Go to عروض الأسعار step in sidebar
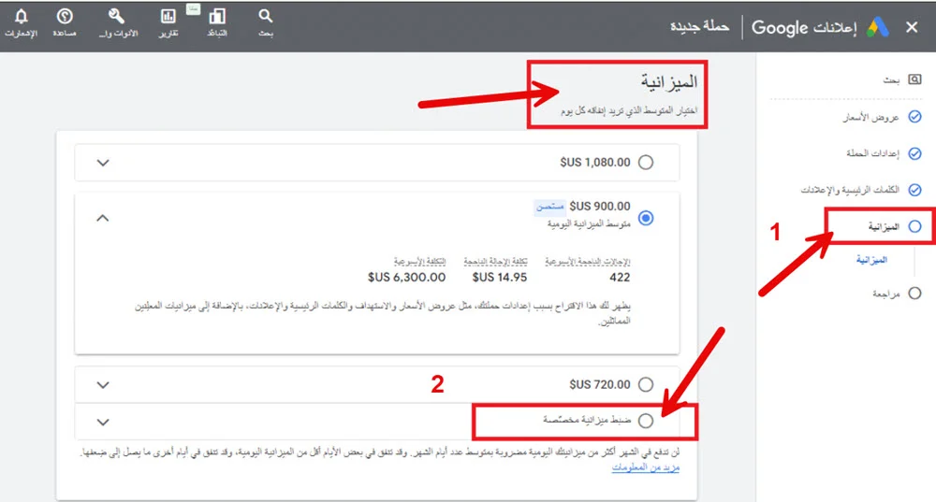The height and width of the screenshot is (502, 936). pyautogui.click(x=870, y=118)
